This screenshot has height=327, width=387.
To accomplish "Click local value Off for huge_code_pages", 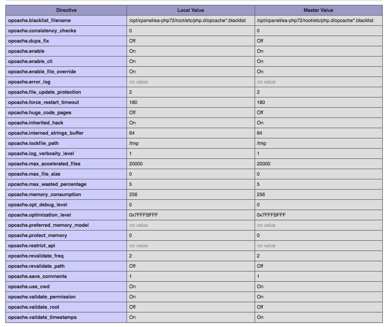I will (x=132, y=113).
